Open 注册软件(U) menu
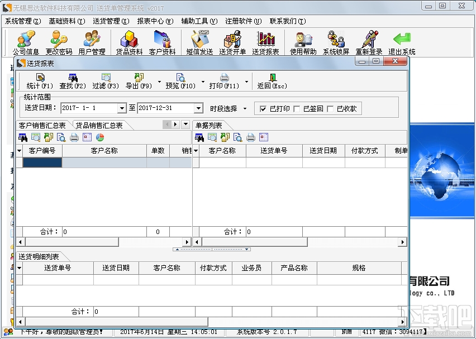The width and height of the screenshot is (476, 339). (243, 21)
